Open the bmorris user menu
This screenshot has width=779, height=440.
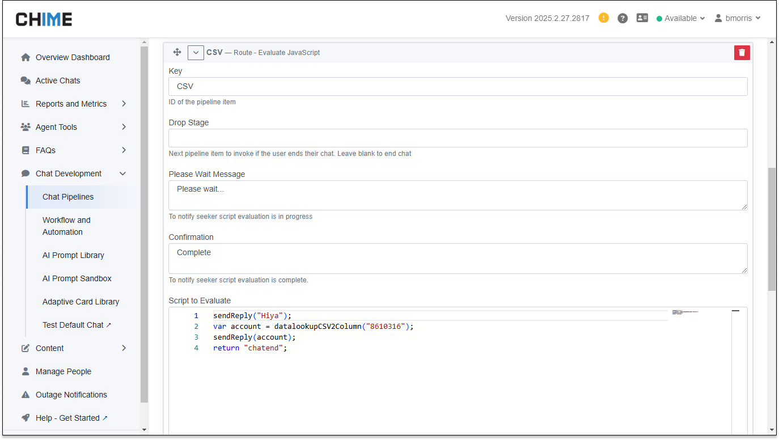(738, 18)
